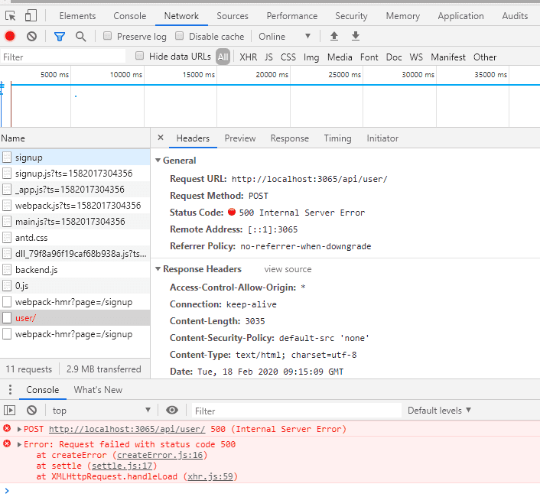
Task: Switch to the Sources tab
Action: click(232, 15)
